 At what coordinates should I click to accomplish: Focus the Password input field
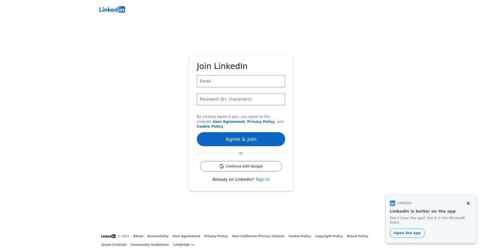241,99
